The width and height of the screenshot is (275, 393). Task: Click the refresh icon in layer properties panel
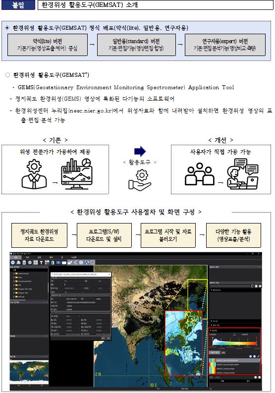pos(252,286)
